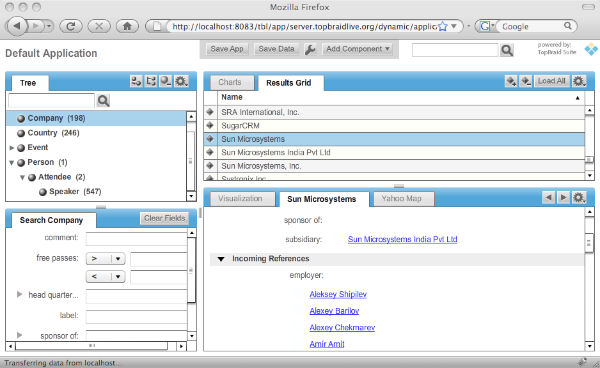Click in the label input field
Screen dimensions: 600x368
136,317
